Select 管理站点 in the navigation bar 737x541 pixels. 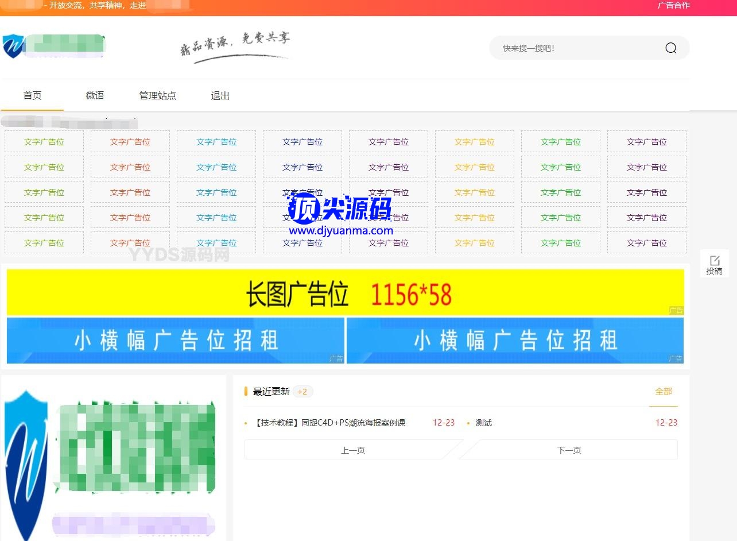157,96
